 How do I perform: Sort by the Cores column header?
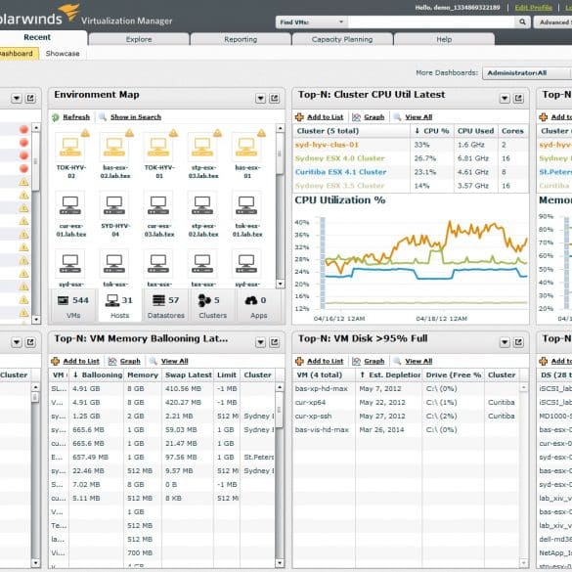(x=512, y=131)
